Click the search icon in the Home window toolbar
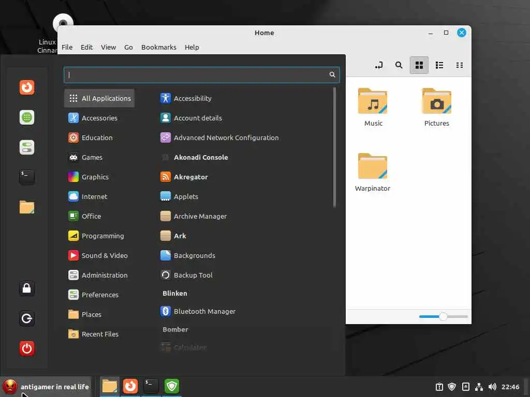This screenshot has height=397, width=530. point(399,65)
